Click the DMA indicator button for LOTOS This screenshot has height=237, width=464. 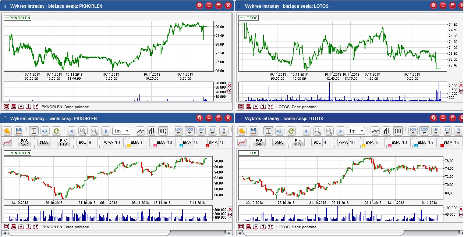tap(279, 143)
